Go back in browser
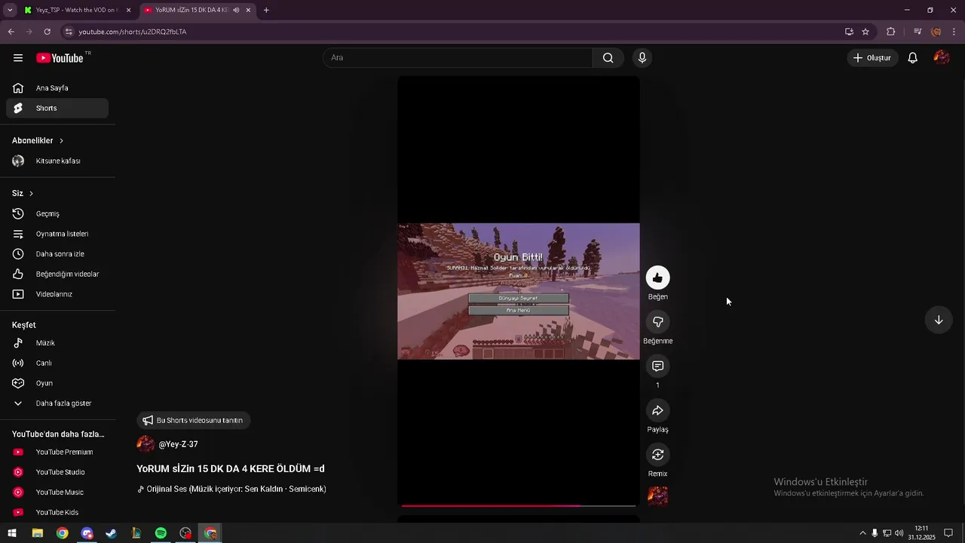The image size is (965, 543). coord(11,32)
